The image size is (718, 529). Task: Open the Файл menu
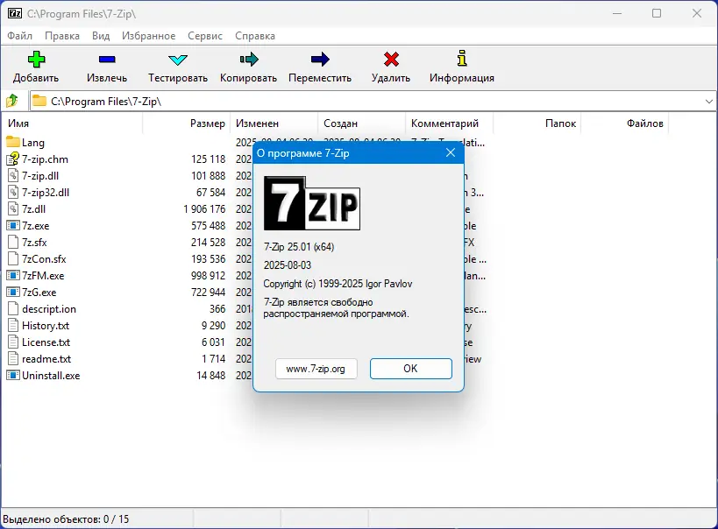click(19, 36)
